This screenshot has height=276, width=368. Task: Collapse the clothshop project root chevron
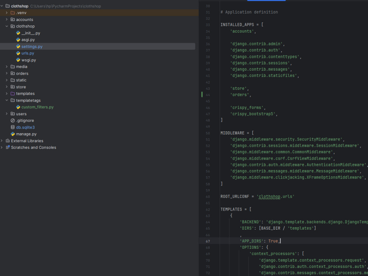click(1, 6)
